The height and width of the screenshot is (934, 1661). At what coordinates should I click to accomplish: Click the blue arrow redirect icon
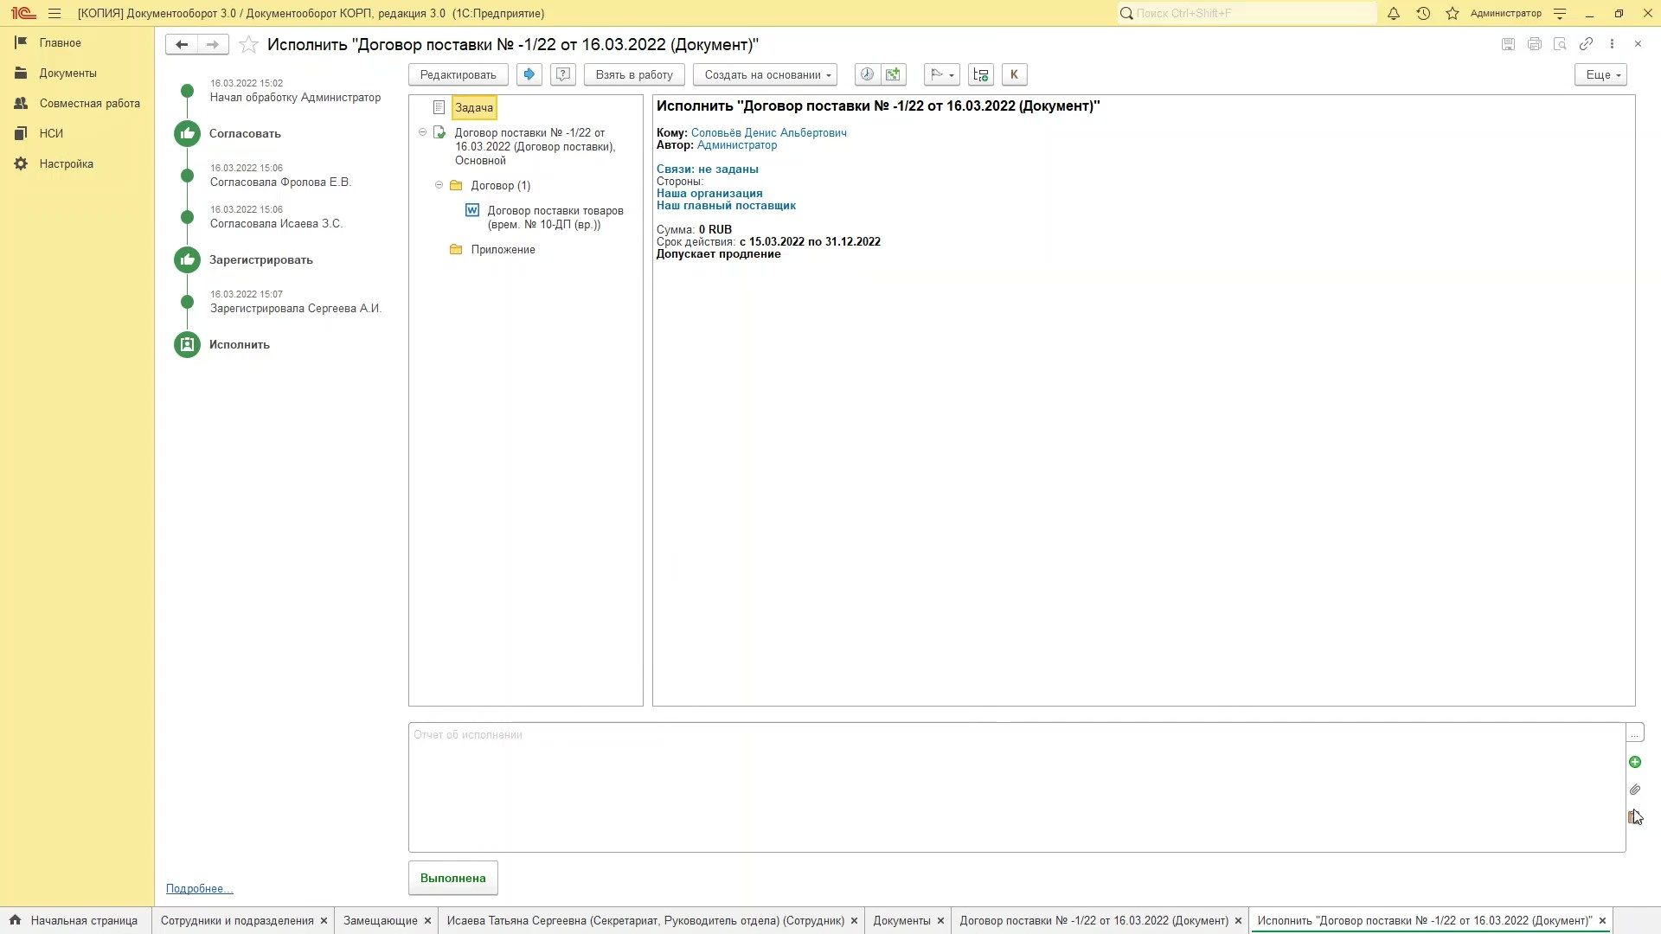click(529, 74)
